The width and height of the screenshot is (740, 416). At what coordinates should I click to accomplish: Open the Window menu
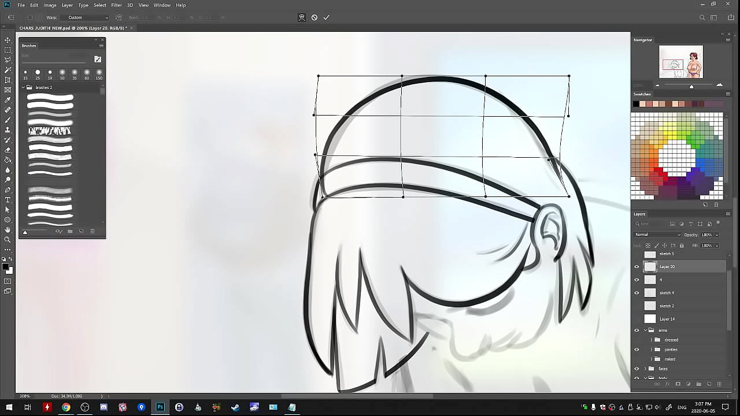[162, 5]
